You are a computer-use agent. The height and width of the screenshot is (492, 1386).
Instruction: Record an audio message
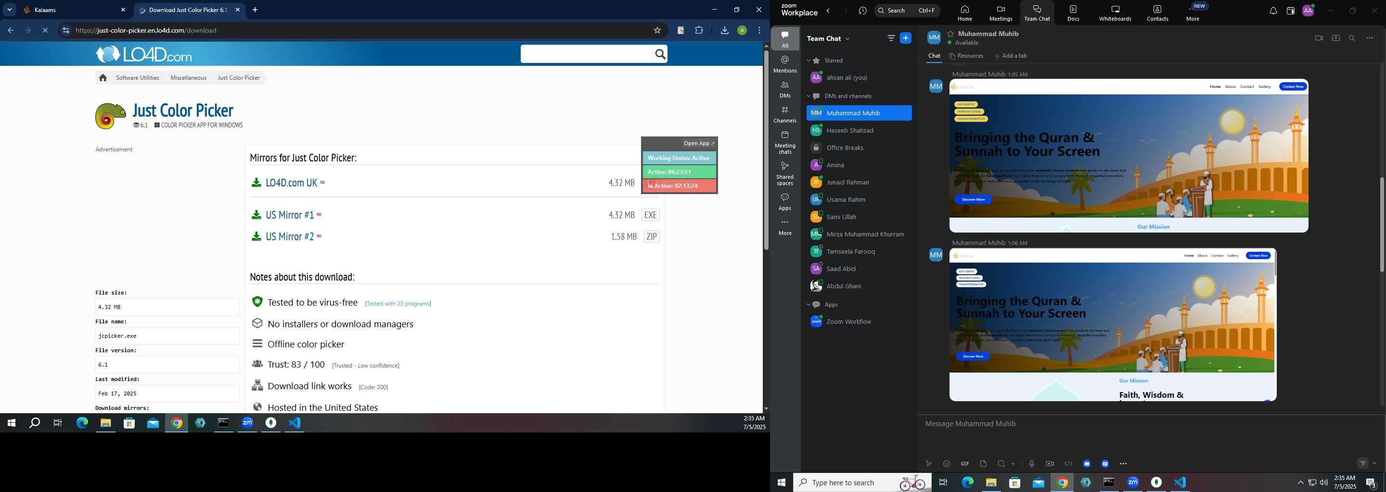(x=1031, y=464)
